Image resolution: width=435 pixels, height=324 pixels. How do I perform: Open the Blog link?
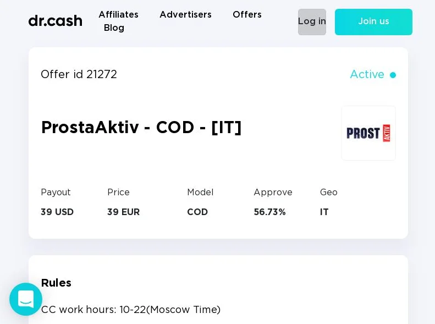pyautogui.click(x=114, y=28)
